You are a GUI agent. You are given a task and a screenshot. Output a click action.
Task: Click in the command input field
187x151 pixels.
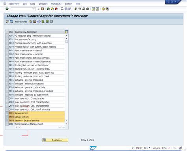tap(22, 9)
